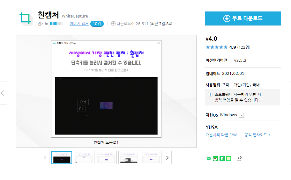Click the download count arrow icon
Screen dimensions: 291x180
click(x=113, y=24)
